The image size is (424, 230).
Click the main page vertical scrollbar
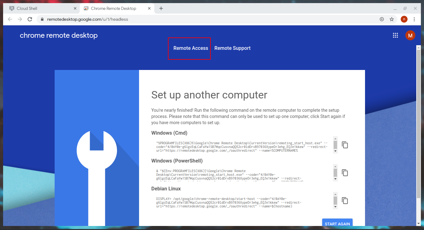click(x=418, y=124)
